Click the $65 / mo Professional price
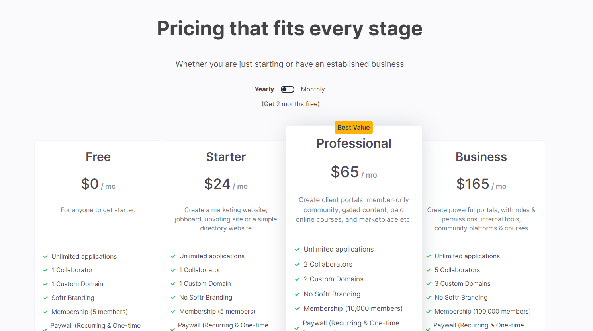 tap(354, 172)
